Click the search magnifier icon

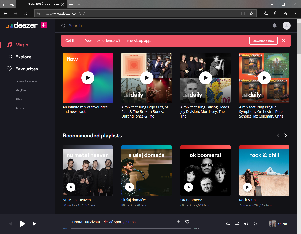(x=63, y=26)
